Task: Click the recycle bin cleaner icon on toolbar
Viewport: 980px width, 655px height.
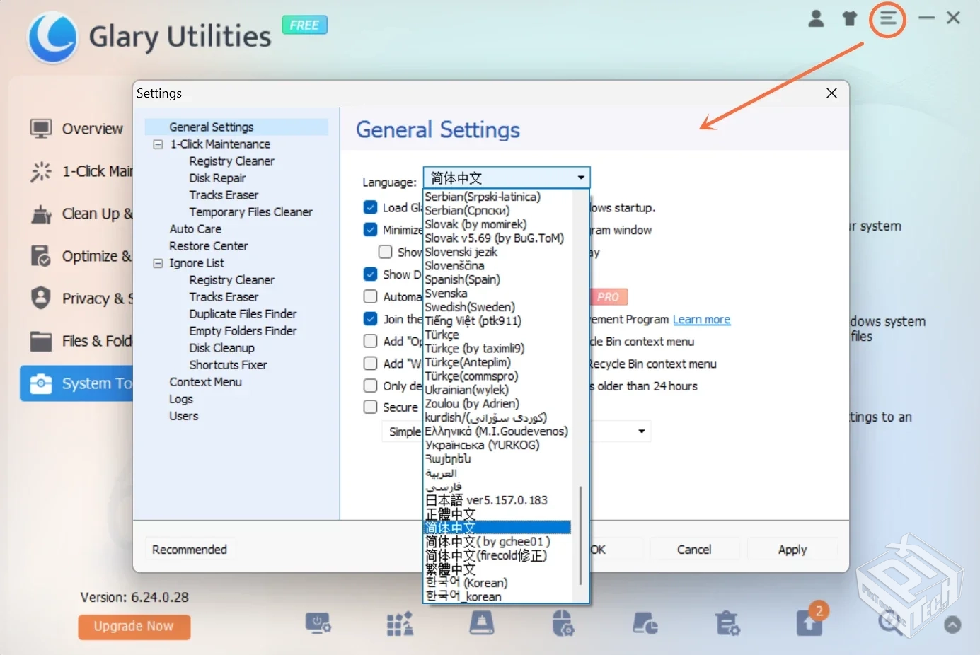Action: pos(728,624)
